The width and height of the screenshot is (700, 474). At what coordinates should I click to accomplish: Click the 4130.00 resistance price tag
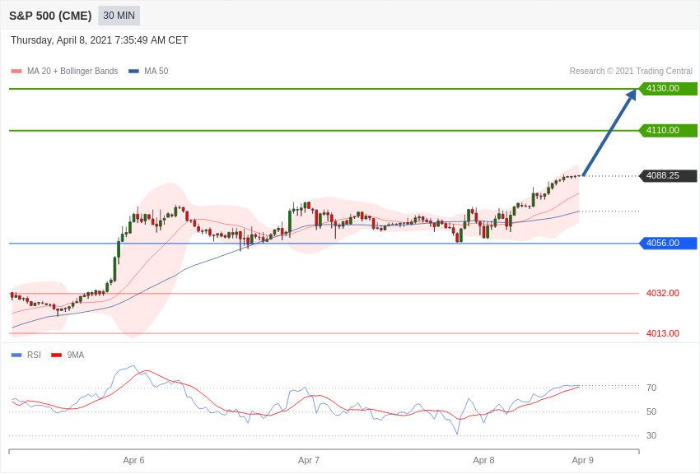(x=669, y=88)
